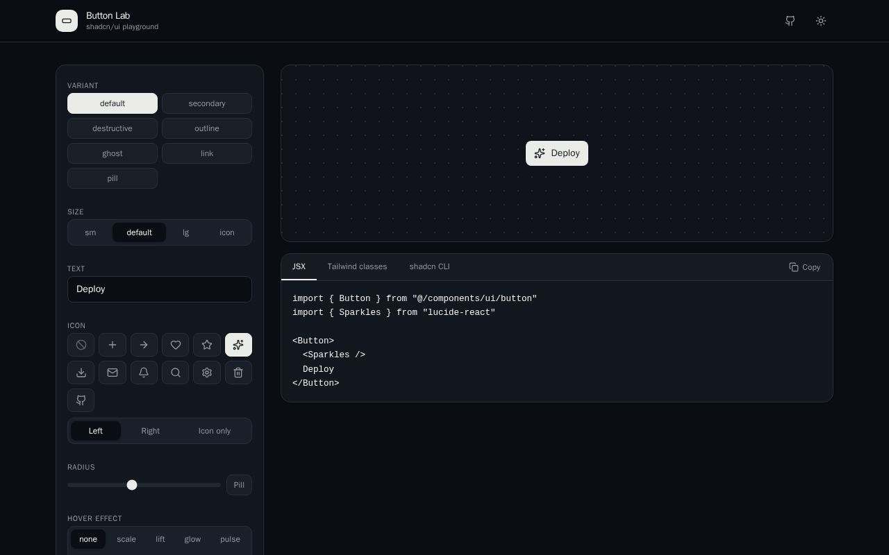Switch variant to secondary
This screenshot has height=555, width=889.
(x=207, y=103)
